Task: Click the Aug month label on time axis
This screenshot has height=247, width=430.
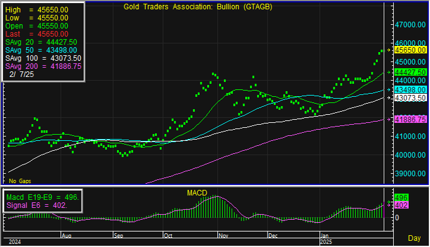Action: 67,235
